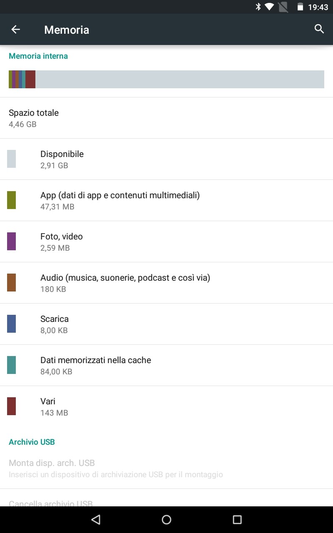Tap the Bluetooth status bar icon
333x533 pixels.
(258, 7)
